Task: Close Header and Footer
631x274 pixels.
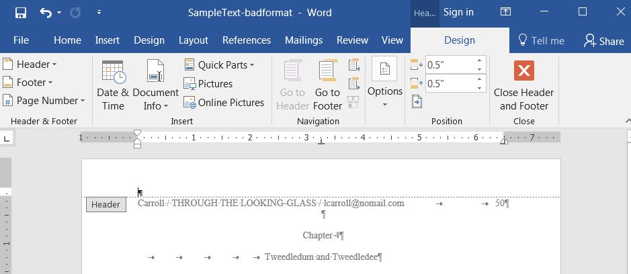Action: click(523, 85)
